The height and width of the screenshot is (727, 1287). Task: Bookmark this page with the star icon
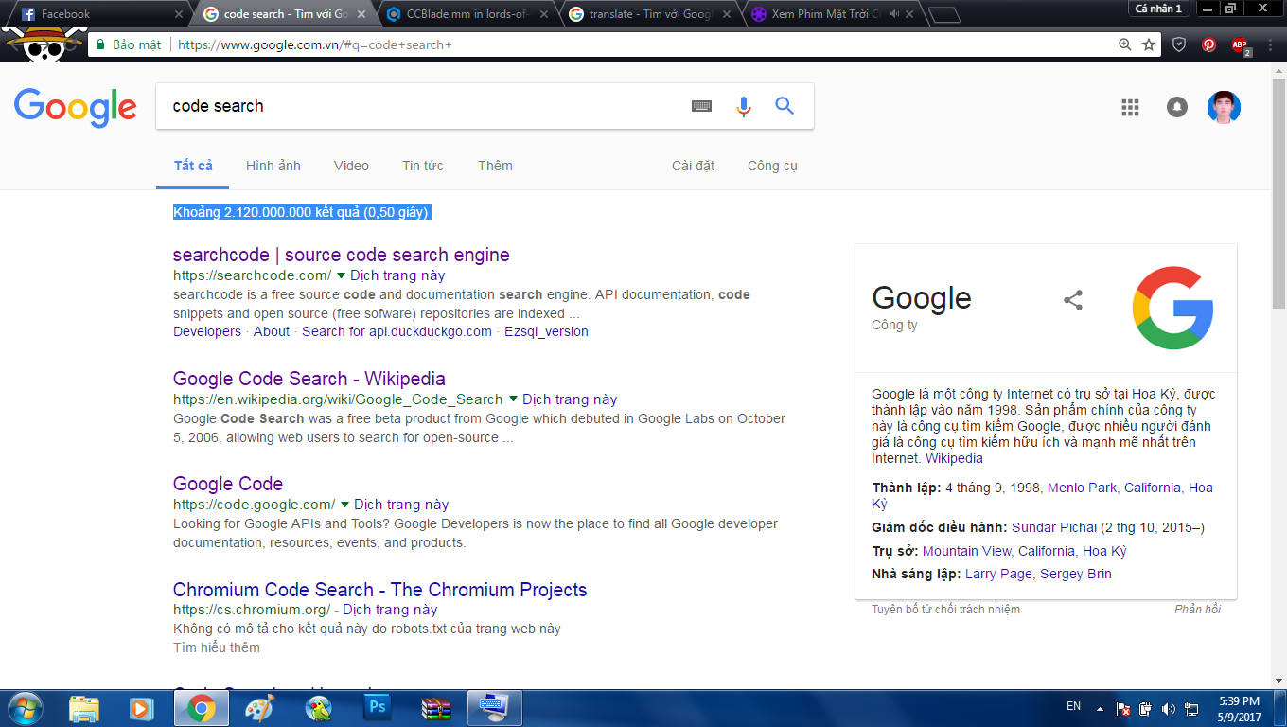[1149, 44]
